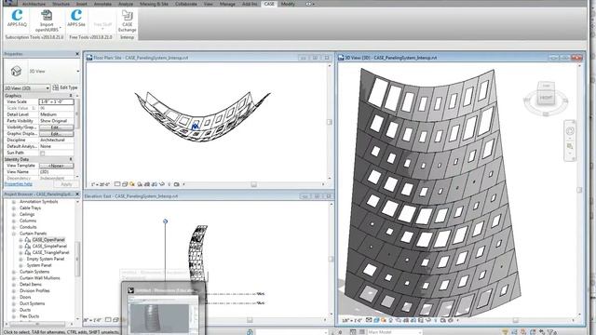This screenshot has width=596, height=335.
Task: Click the Import openNURBS icon
Action: [x=47, y=16]
